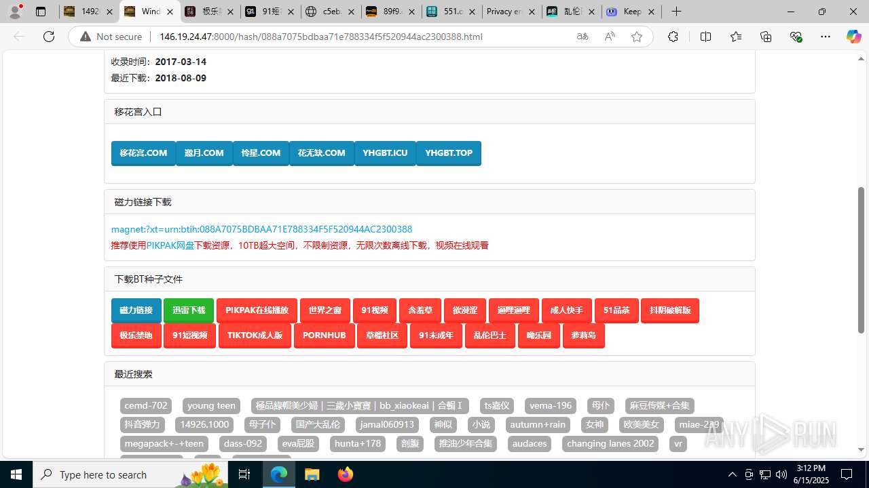Click the browser back arrow

pyautogui.click(x=19, y=37)
